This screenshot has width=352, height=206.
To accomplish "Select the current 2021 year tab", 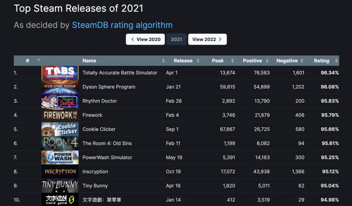I will point(177,39).
